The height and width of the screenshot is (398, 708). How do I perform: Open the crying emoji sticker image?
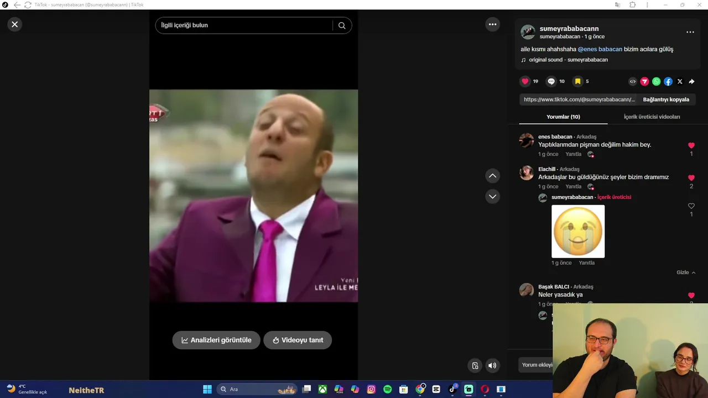coord(578,231)
